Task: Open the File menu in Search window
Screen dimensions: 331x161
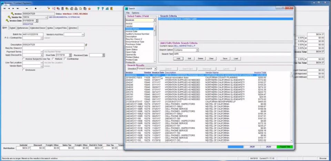Action: click(x=128, y=13)
